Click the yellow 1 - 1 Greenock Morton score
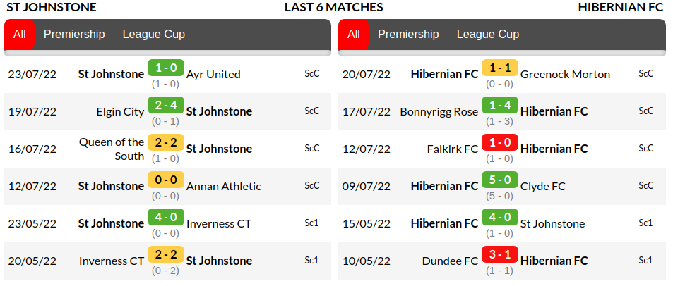This screenshot has width=673, height=286. tap(499, 68)
